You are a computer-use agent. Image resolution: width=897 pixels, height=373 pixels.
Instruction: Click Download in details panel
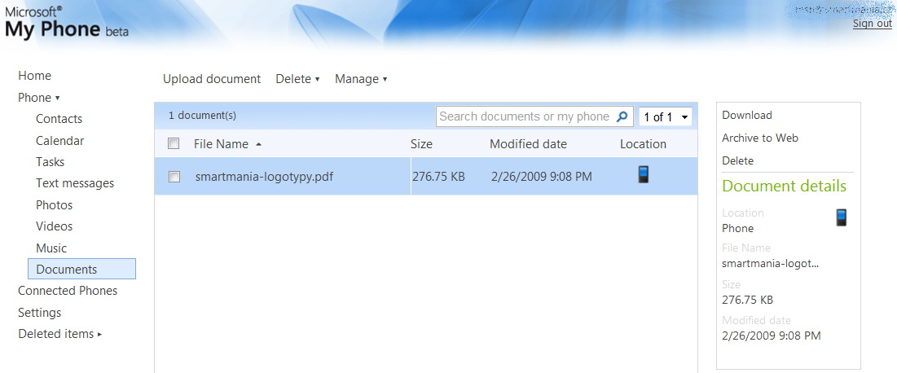coord(746,115)
